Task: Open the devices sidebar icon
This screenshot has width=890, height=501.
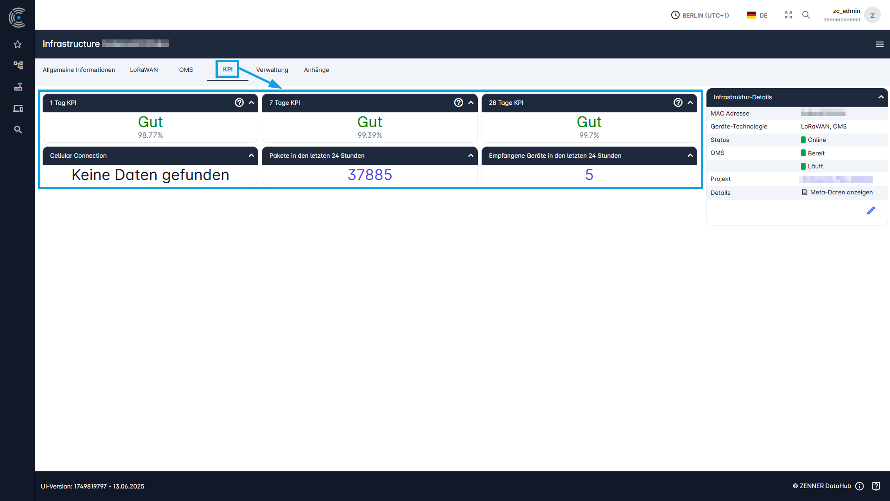Action: coord(18,108)
